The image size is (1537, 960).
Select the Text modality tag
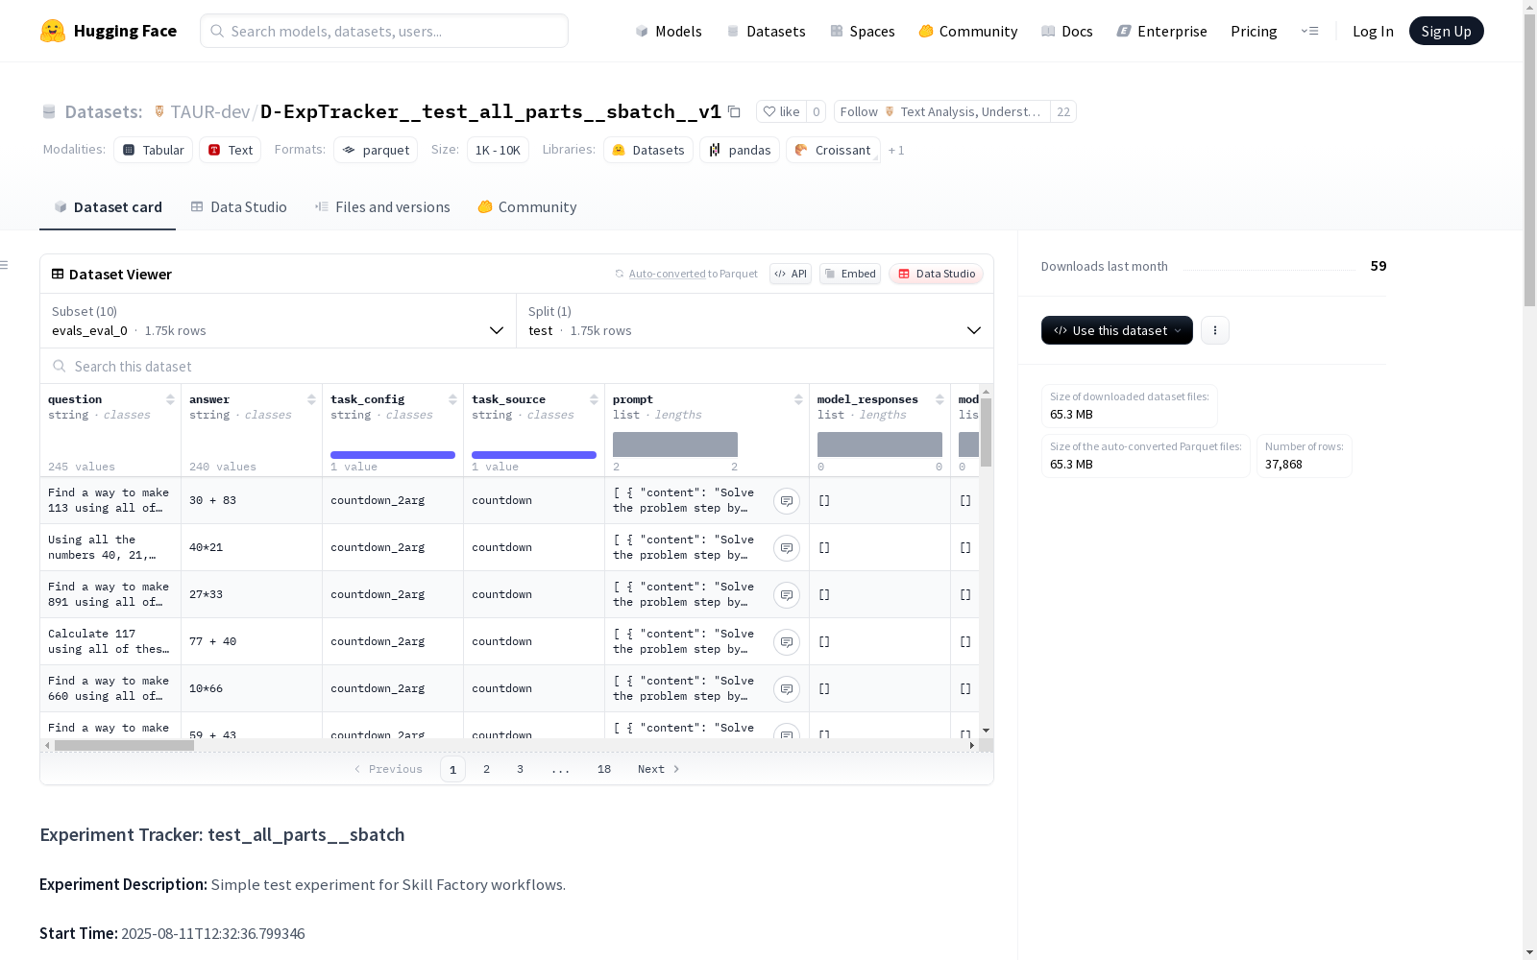coord(231,150)
